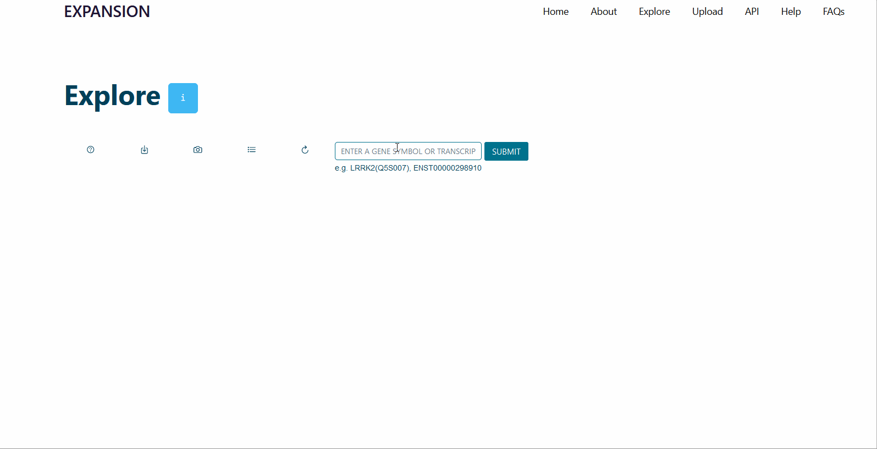The width and height of the screenshot is (877, 449).
Task: Take a snapshot with the camera icon
Action: [198, 150]
